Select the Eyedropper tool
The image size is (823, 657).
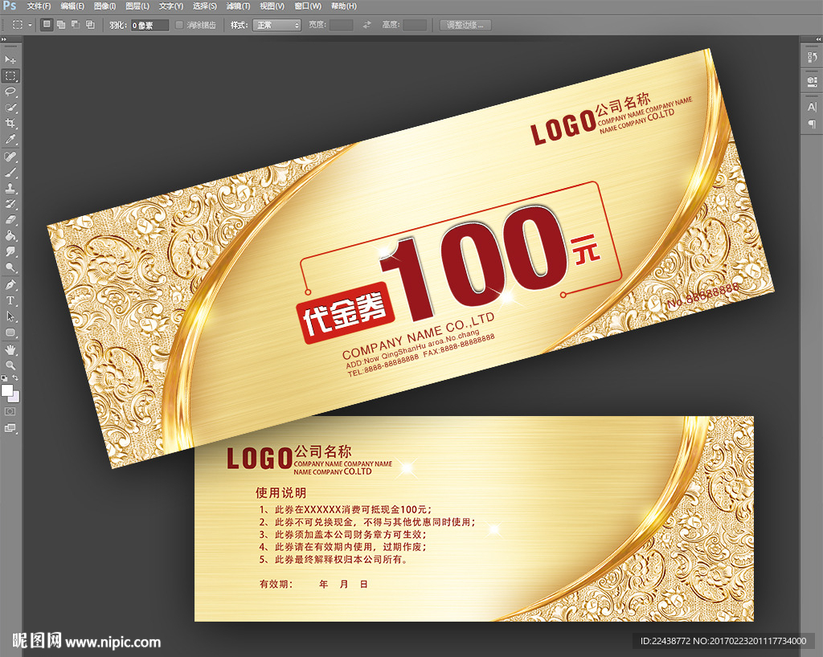tap(10, 140)
